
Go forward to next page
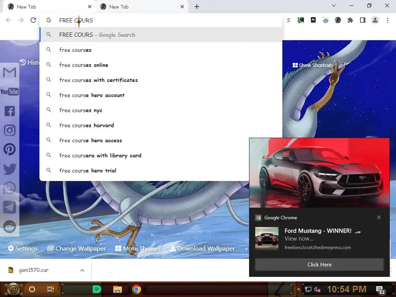[21, 20]
